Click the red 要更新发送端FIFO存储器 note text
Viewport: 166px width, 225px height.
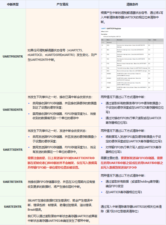[x=132, y=163]
